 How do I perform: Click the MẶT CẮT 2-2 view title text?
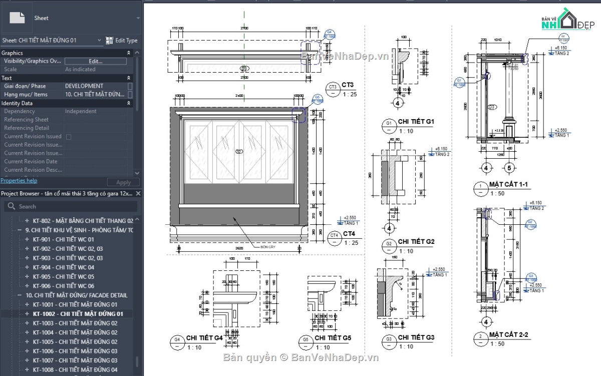509,334
